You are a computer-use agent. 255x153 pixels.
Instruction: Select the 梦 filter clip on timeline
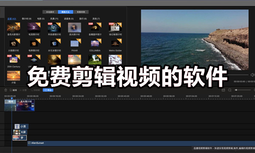(x=20, y=138)
